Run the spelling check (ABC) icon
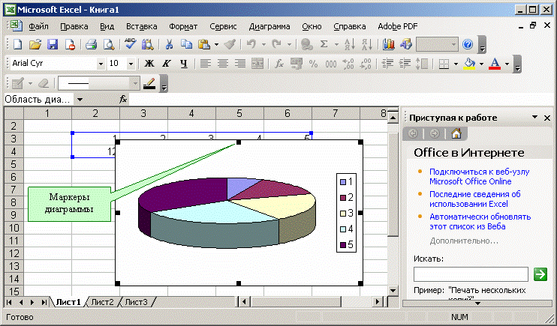The width and height of the screenshot is (557, 326). tap(131, 45)
